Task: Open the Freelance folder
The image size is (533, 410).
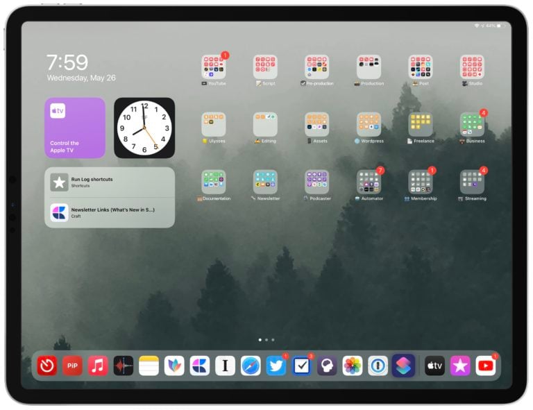Action: 421,124
